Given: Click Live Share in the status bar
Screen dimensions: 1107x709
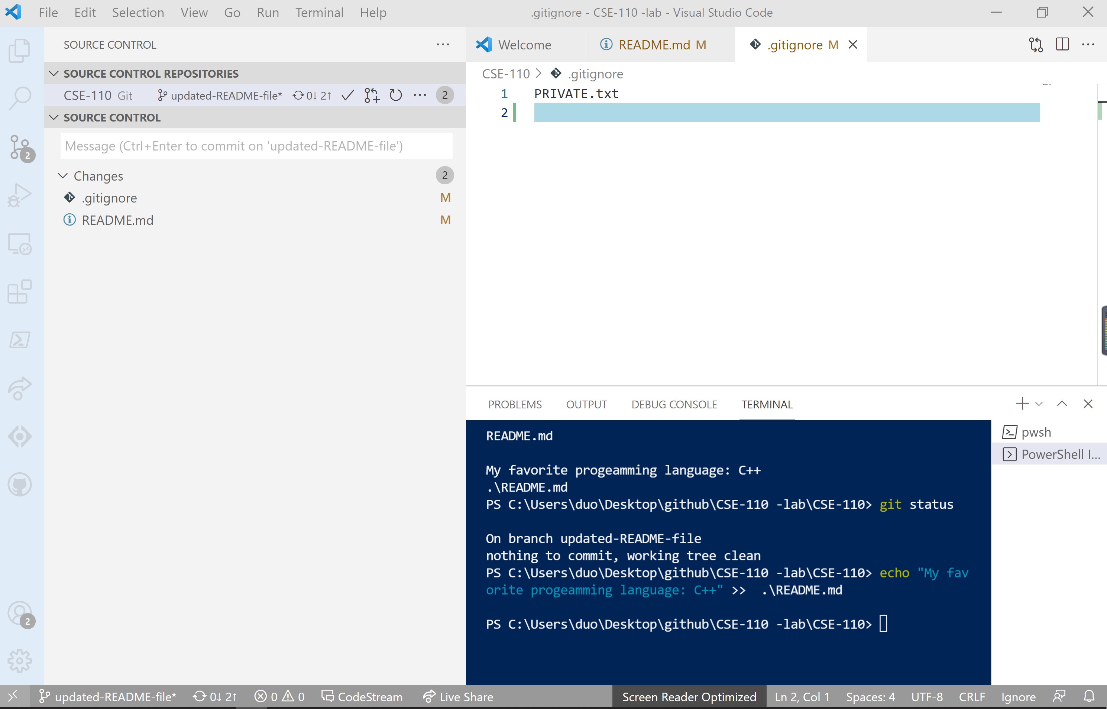Looking at the screenshot, I should point(458,697).
